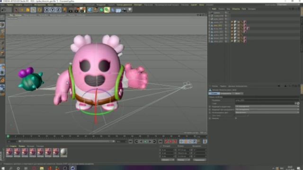The height and width of the screenshot is (170, 303).
Task: Open the green subdivision generator icon
Action: click(101, 10)
